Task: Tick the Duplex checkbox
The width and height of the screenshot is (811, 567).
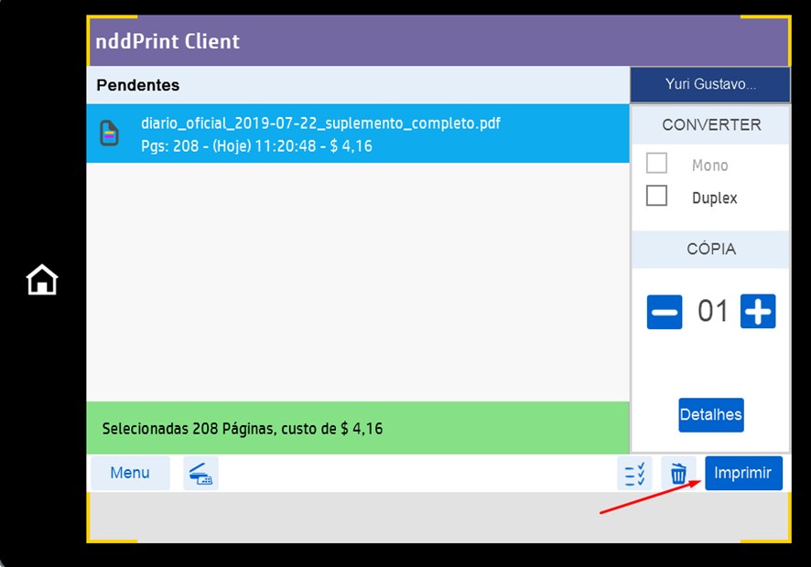Action: [x=656, y=196]
